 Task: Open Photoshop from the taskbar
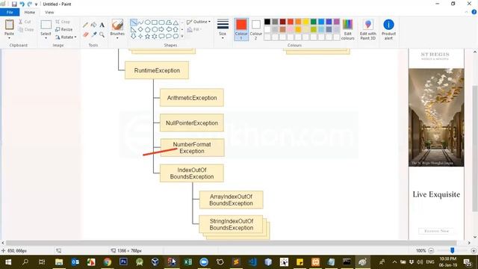tap(123, 262)
